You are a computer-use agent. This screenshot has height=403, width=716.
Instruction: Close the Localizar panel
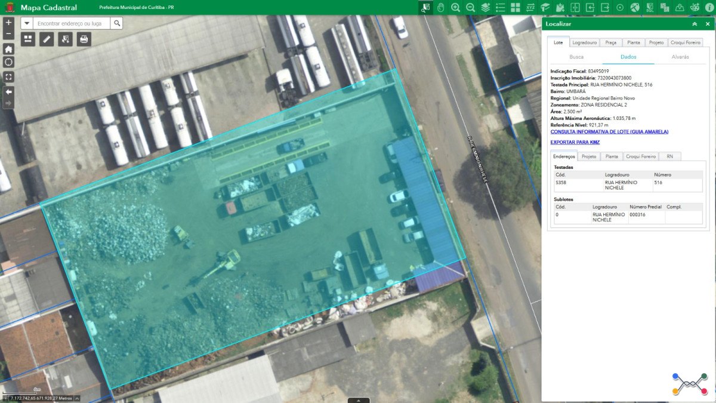pyautogui.click(x=708, y=24)
